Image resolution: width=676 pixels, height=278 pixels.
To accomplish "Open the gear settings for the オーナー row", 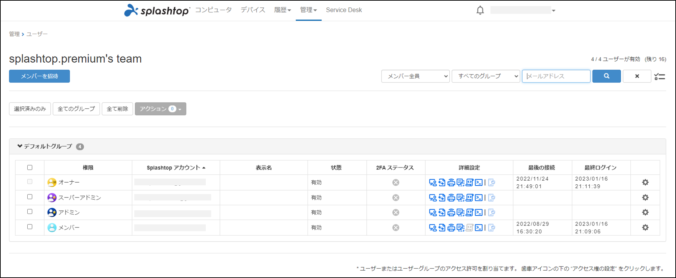I will 645,182.
